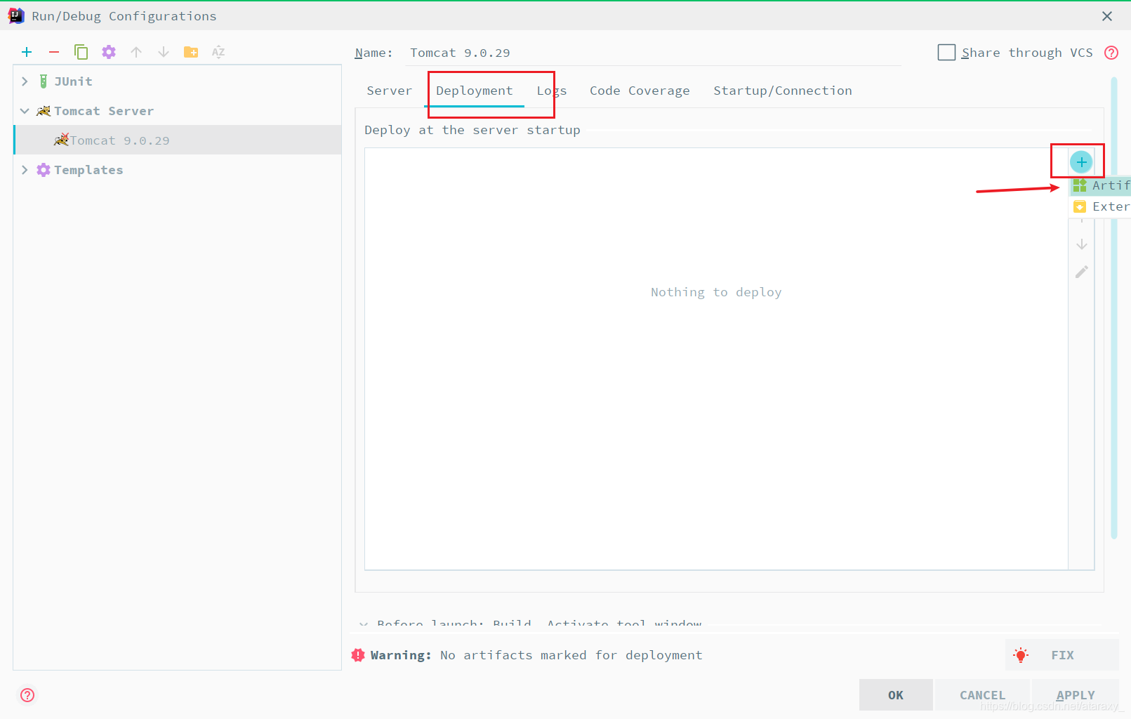Click the JUnit icon in the tree
Screen dimensions: 1131x719
pyautogui.click(x=44, y=81)
